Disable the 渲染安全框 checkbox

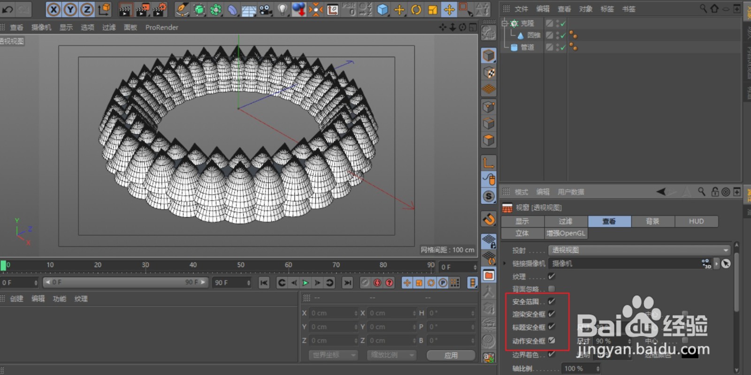[552, 314]
